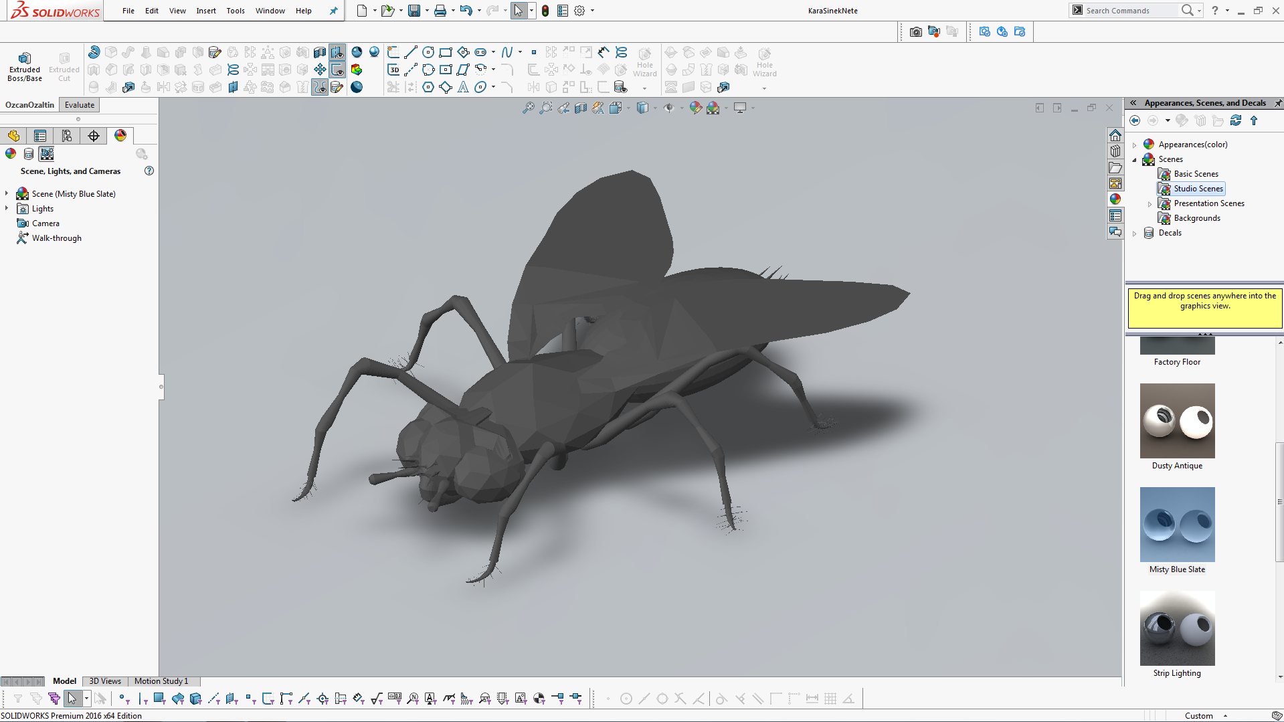
Task: Select the sketch Text tool
Action: coord(463,87)
